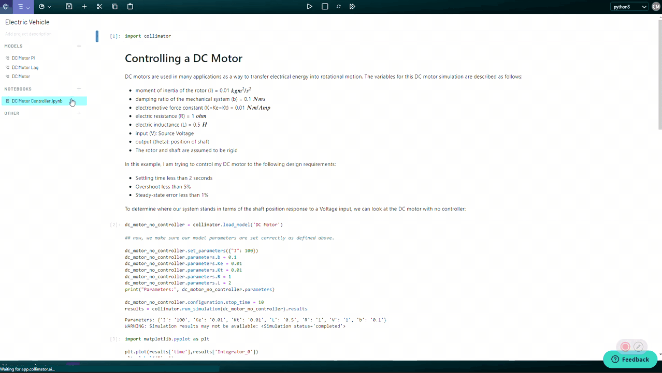The height and width of the screenshot is (373, 662).
Task: Add a new cell with the plus icon
Action: (84, 6)
